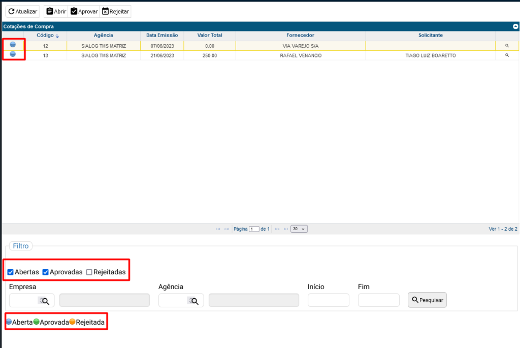Screen dimensions: 520x348
Task: Click blue status icon of row 12
Action: 13,45
